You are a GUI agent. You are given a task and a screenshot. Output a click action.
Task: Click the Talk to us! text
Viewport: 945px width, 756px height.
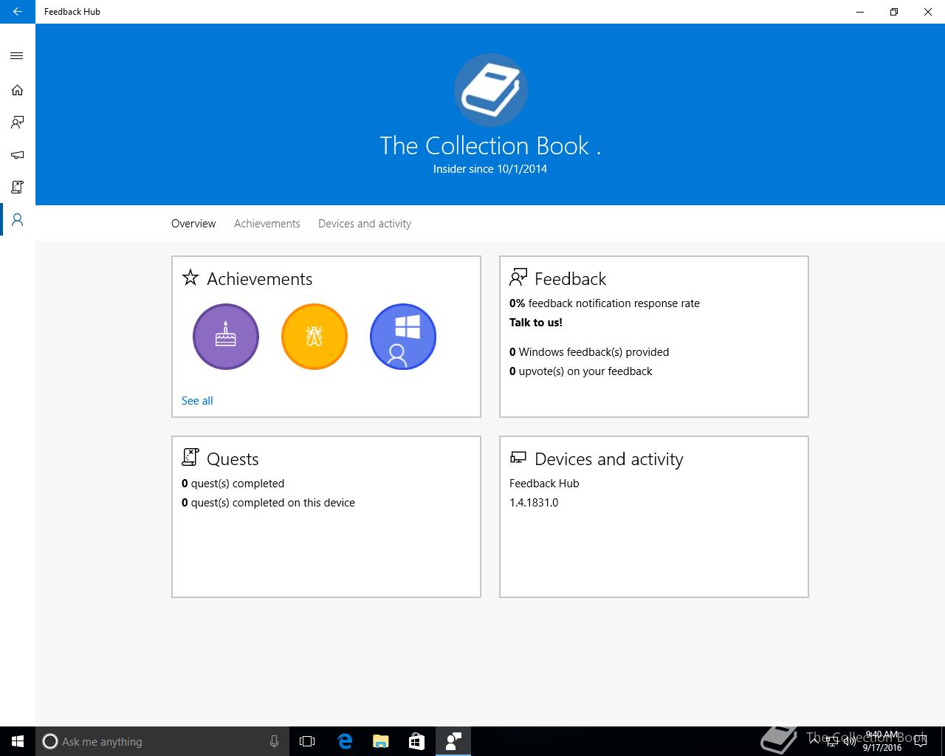[536, 323]
